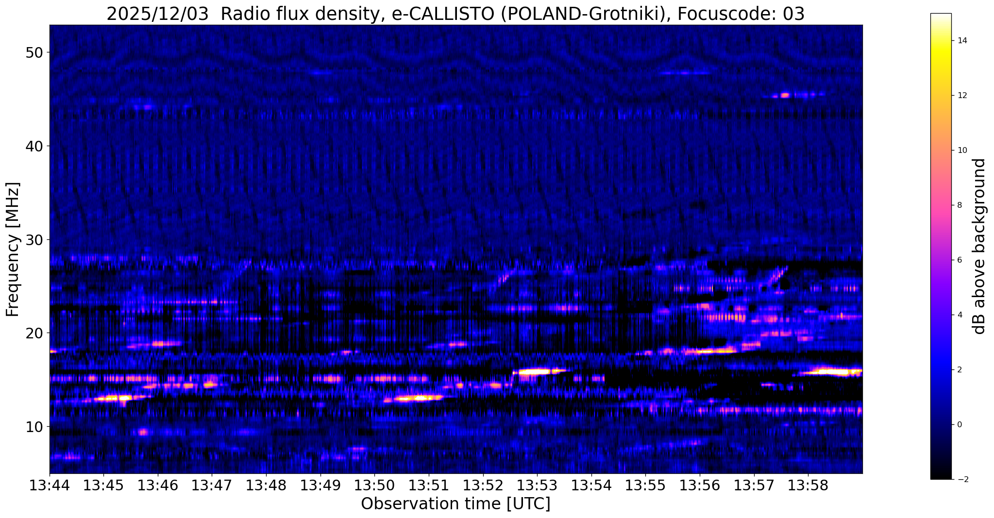Click the 13:51 time tick label
Image resolution: width=994 pixels, height=518 pixels.
[x=429, y=485]
